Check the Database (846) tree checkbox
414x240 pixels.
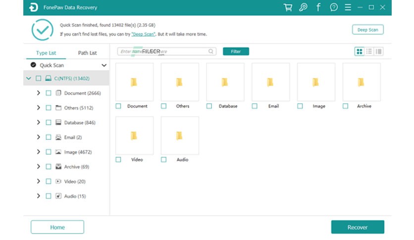49,122
